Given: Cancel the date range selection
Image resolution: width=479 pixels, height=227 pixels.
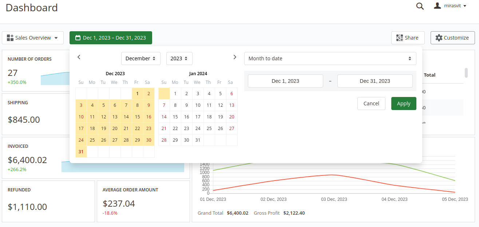Looking at the screenshot, I should (371, 104).
